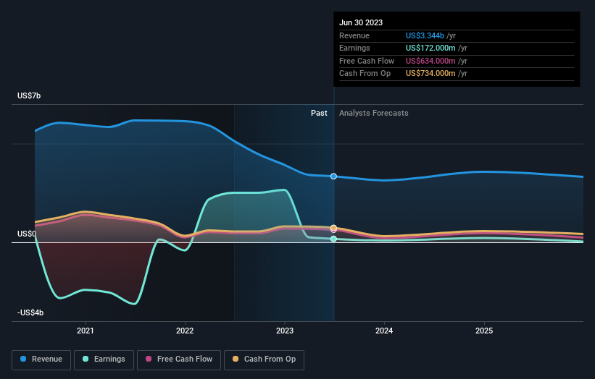Select the 2021 x-axis label
The image size is (595, 379).
pos(86,331)
